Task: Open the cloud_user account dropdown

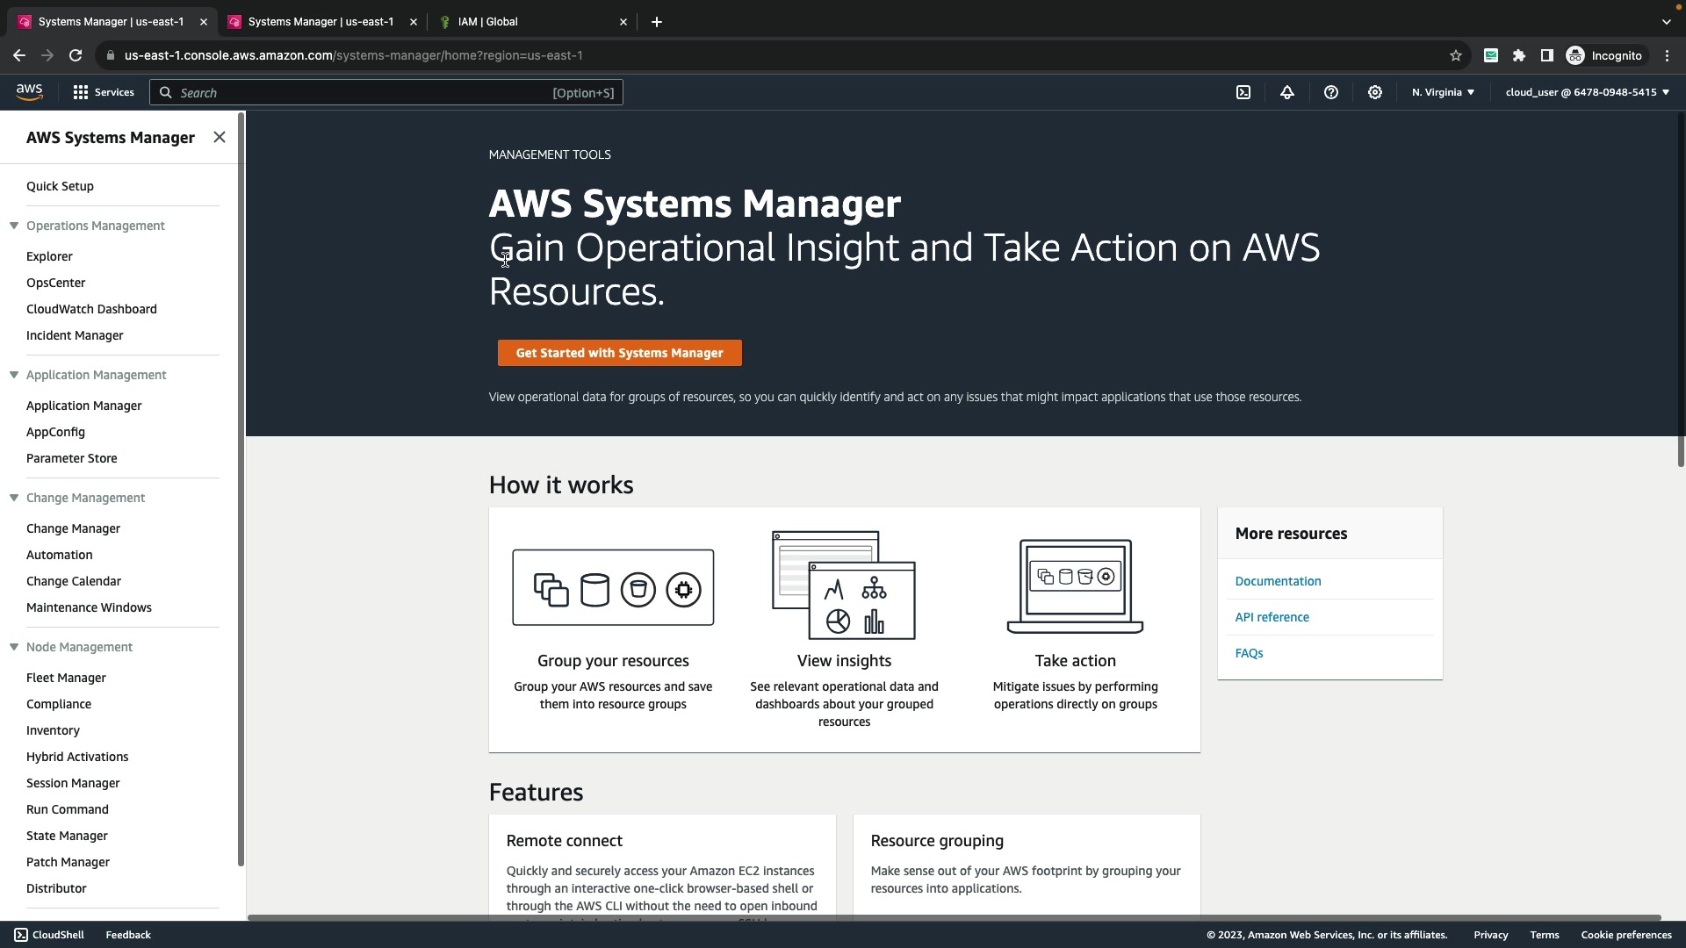Action: (1587, 92)
